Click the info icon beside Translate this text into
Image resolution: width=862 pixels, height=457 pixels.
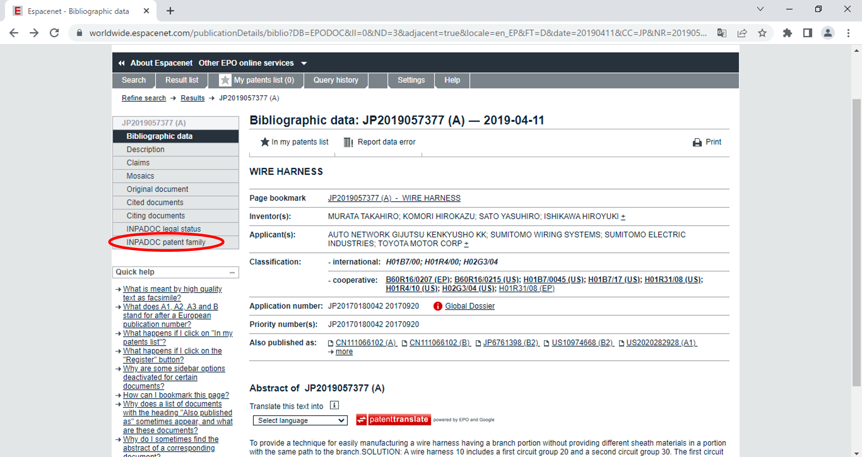(334, 405)
